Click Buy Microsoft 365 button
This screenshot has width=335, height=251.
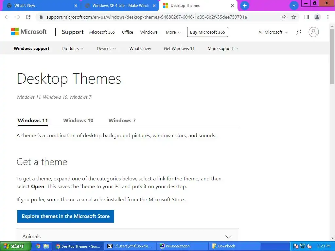(207, 32)
